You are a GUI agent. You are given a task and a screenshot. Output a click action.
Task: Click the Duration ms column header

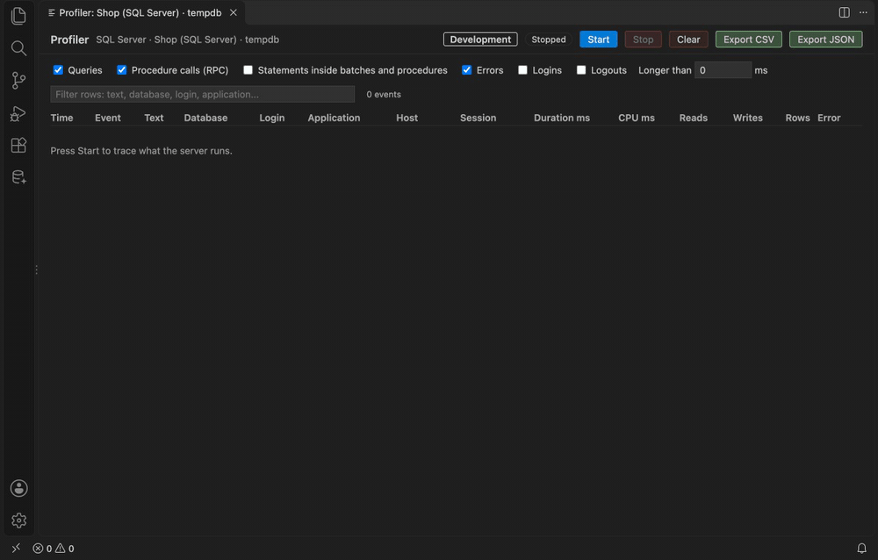562,118
